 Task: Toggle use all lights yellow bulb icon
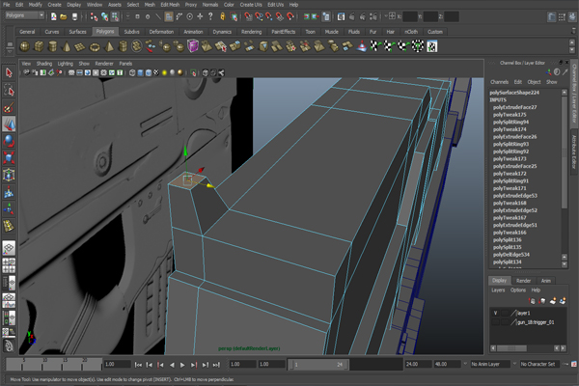[x=164, y=72]
